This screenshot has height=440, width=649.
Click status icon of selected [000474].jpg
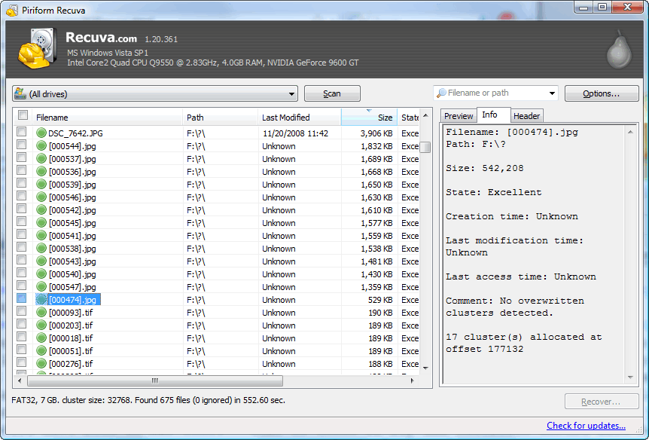41,300
